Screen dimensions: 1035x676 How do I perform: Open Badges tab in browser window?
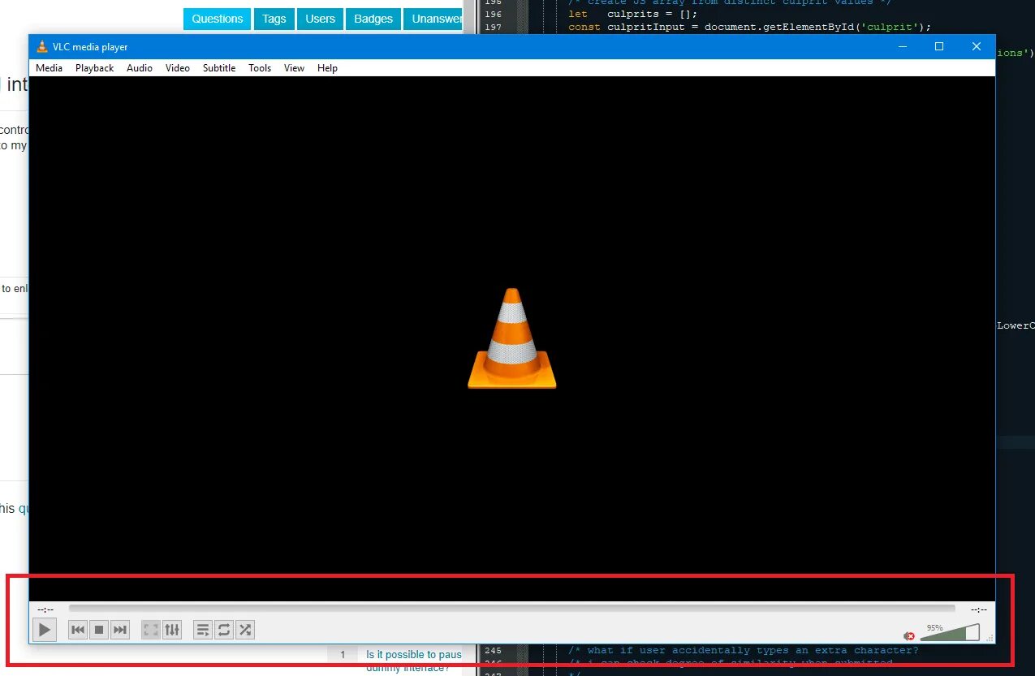click(x=373, y=19)
